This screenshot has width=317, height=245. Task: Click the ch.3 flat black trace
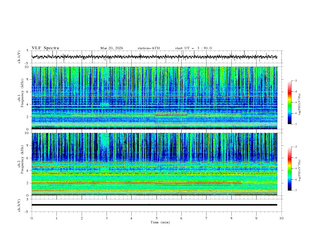(x=154, y=205)
